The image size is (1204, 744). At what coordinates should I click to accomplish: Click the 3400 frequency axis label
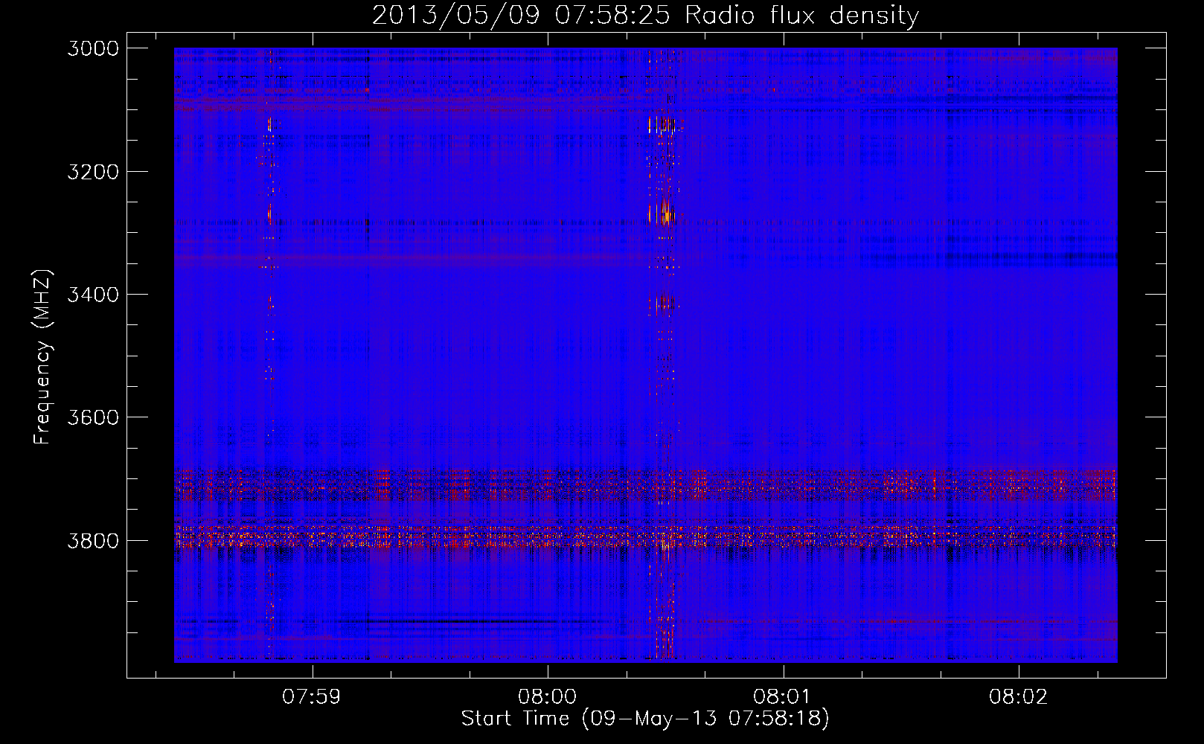(93, 295)
